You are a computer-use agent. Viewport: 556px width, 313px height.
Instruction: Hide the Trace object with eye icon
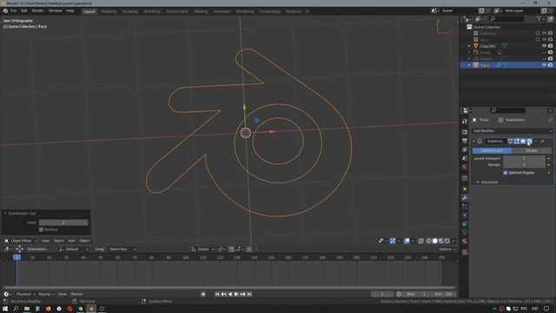pos(544,65)
